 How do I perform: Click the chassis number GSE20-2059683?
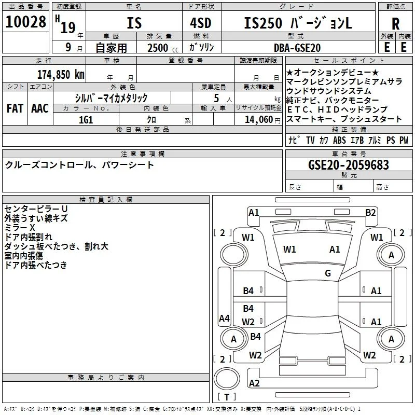point(349,165)
